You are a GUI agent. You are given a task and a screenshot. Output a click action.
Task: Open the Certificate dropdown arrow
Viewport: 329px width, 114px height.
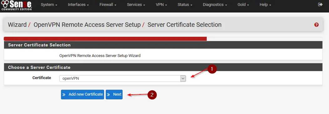click(183, 78)
